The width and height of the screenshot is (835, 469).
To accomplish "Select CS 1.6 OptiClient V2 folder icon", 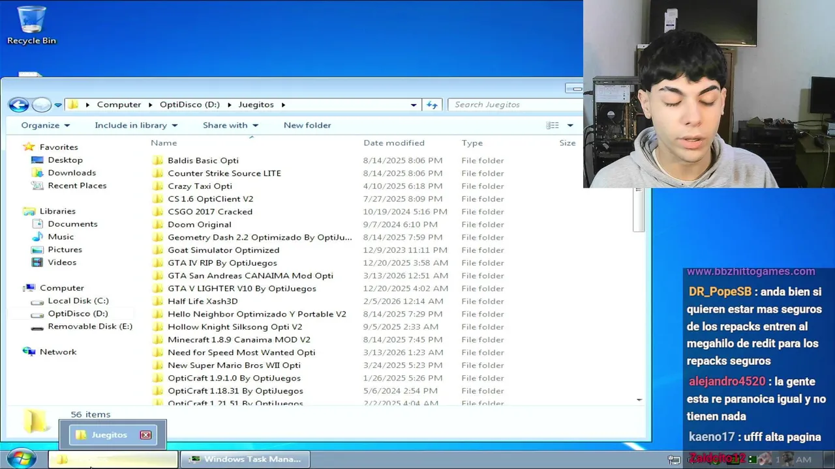I will coord(158,199).
